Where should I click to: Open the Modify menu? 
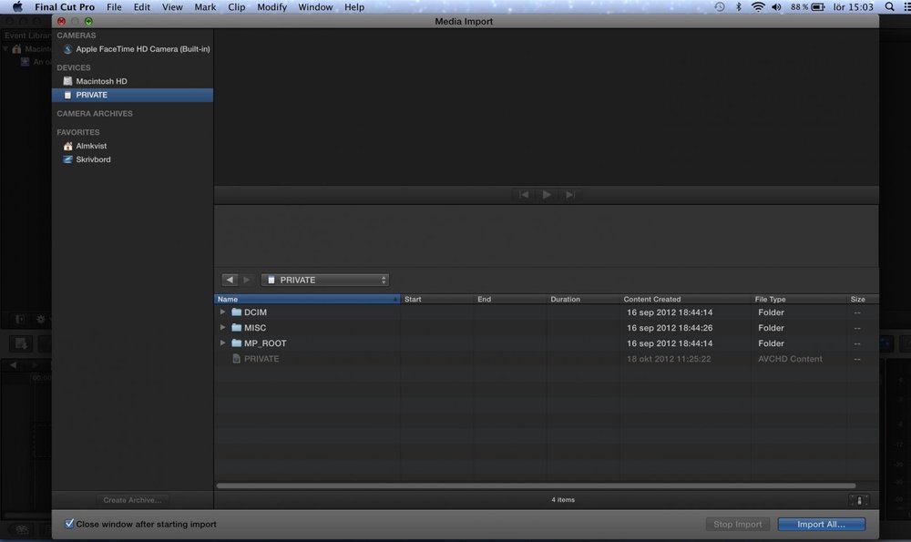click(x=271, y=7)
